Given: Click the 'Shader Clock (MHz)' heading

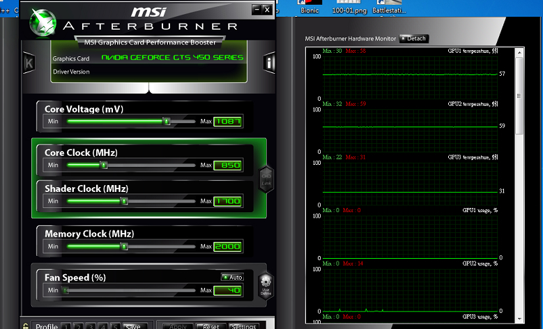Looking at the screenshot, I should tap(86, 188).
